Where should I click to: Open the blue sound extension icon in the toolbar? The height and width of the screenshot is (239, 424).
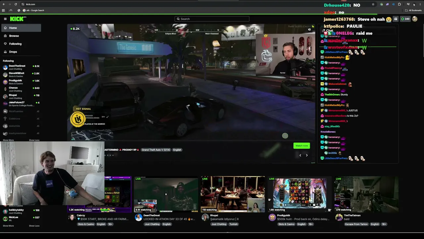point(393,4)
